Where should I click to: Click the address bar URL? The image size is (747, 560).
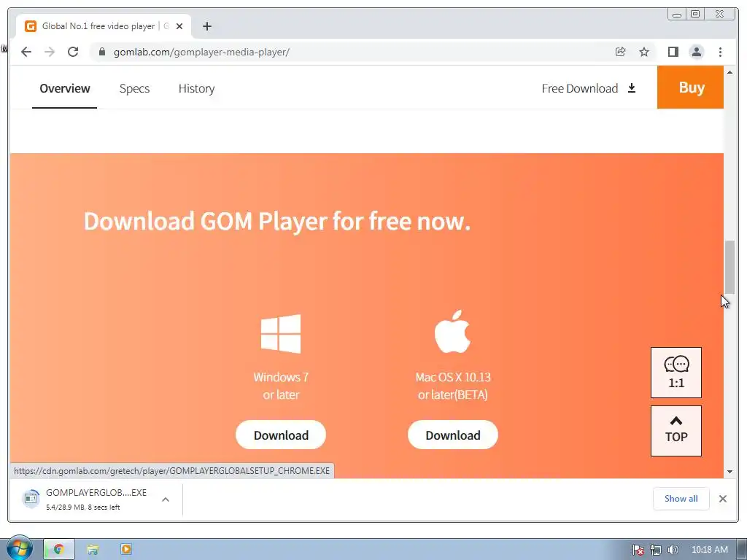201,52
